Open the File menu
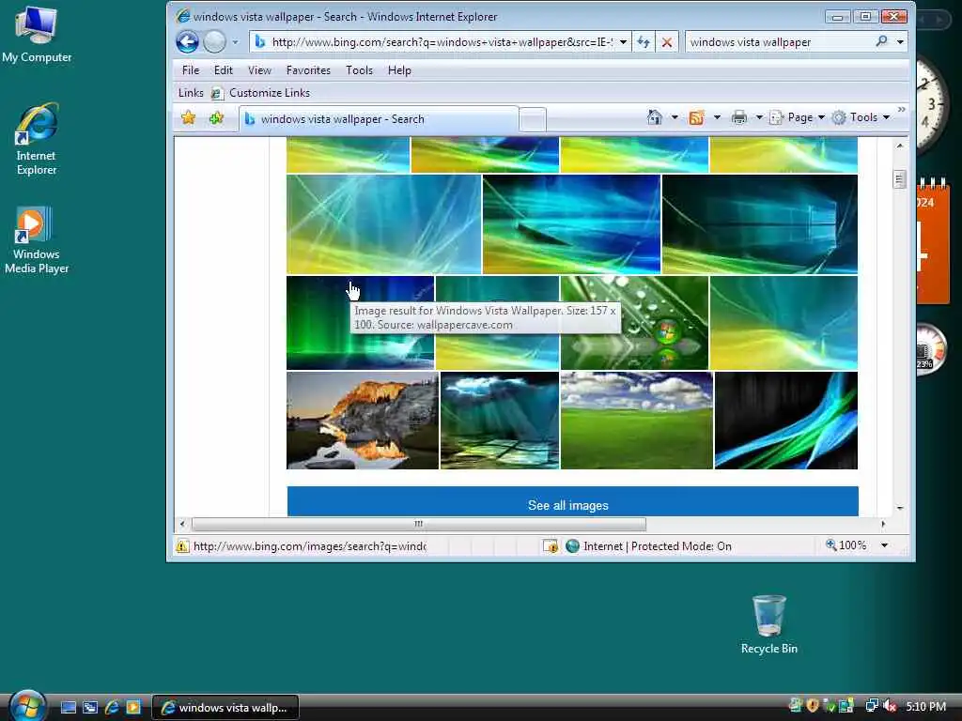962x721 pixels. point(191,70)
